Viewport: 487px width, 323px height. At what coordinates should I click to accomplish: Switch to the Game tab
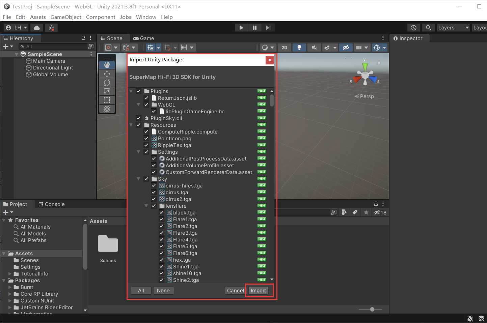coord(144,38)
